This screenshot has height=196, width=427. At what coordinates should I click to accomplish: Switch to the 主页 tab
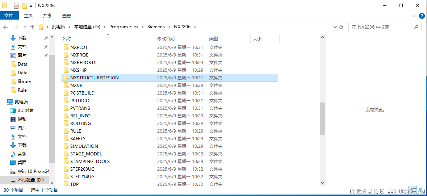click(x=28, y=16)
